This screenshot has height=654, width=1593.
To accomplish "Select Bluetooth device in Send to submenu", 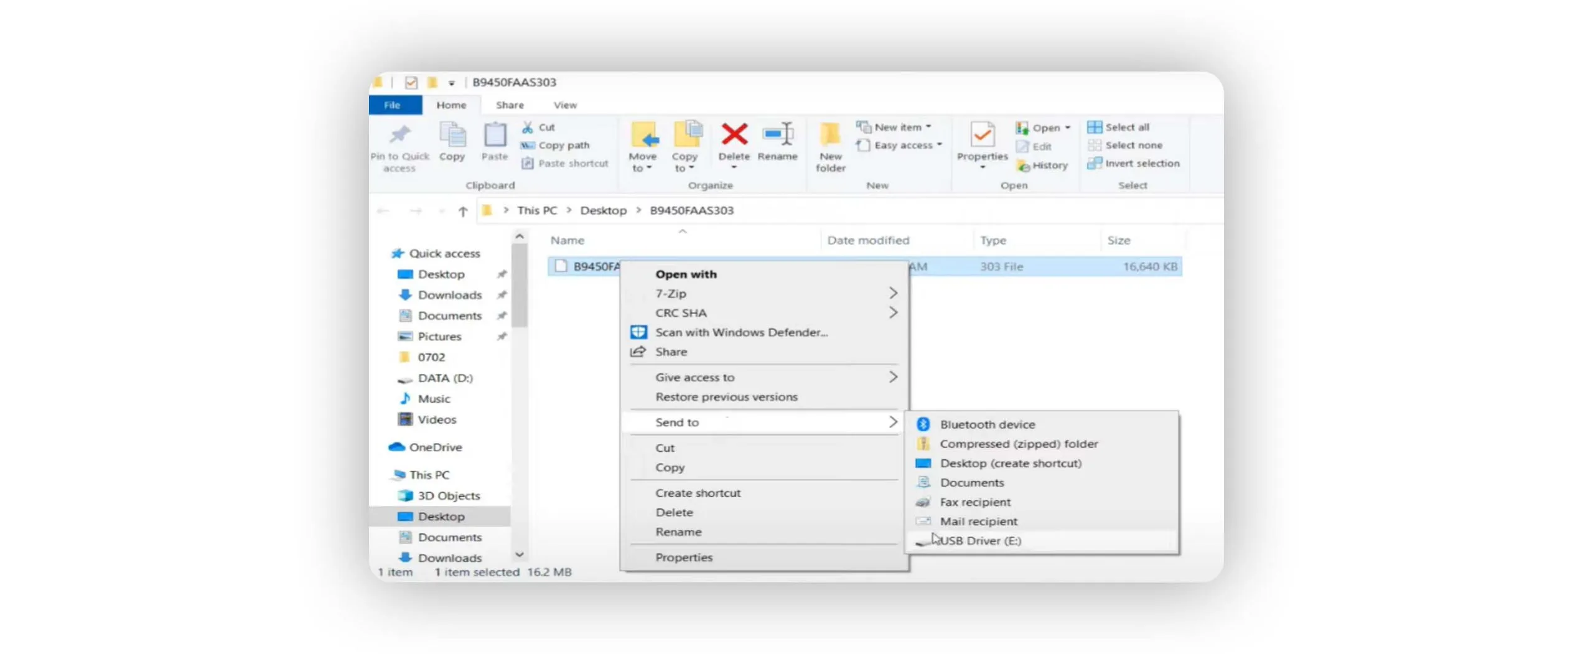I will tap(987, 424).
